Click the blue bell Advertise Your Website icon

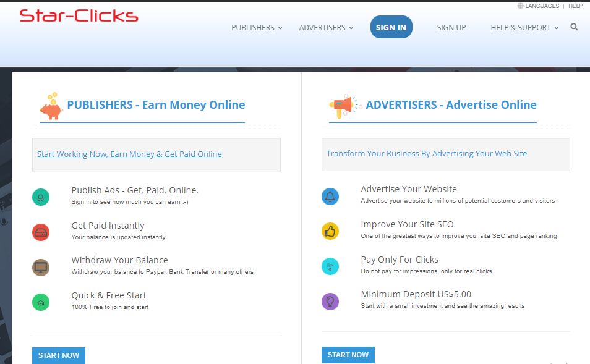coord(330,197)
